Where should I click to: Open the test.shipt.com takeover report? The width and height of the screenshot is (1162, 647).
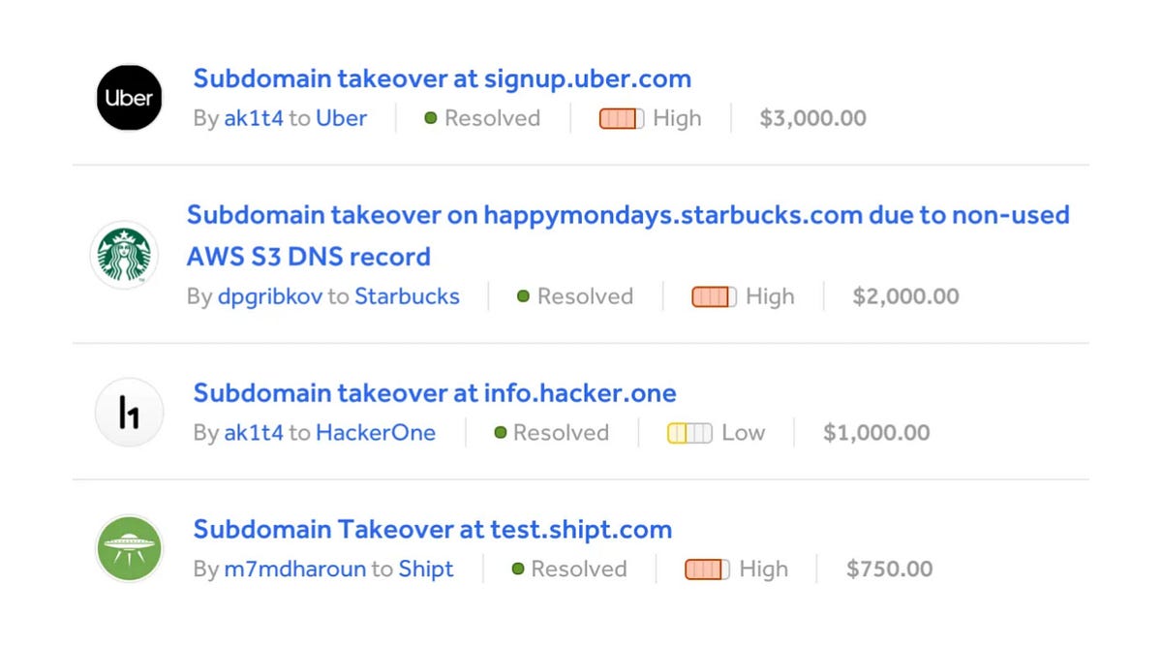coord(432,529)
